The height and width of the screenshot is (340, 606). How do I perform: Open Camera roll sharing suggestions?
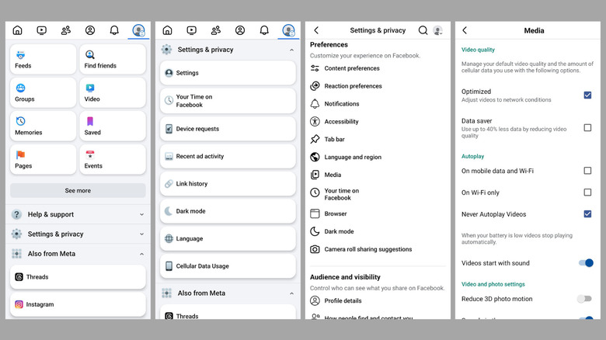point(367,249)
